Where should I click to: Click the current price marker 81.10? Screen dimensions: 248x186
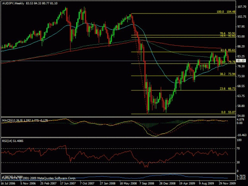pyautogui.click(x=241, y=61)
